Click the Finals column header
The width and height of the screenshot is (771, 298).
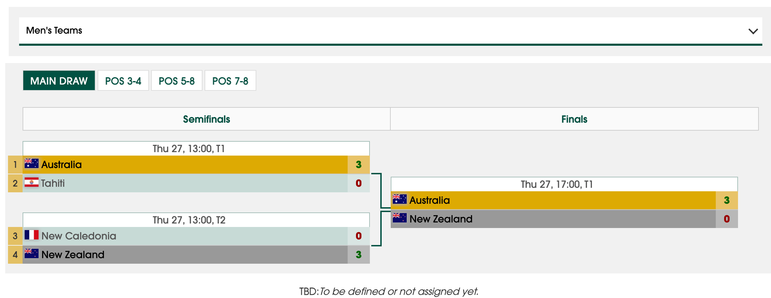point(574,119)
